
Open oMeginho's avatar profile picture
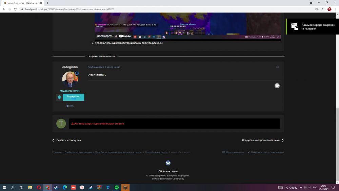pyautogui.click(x=70, y=79)
